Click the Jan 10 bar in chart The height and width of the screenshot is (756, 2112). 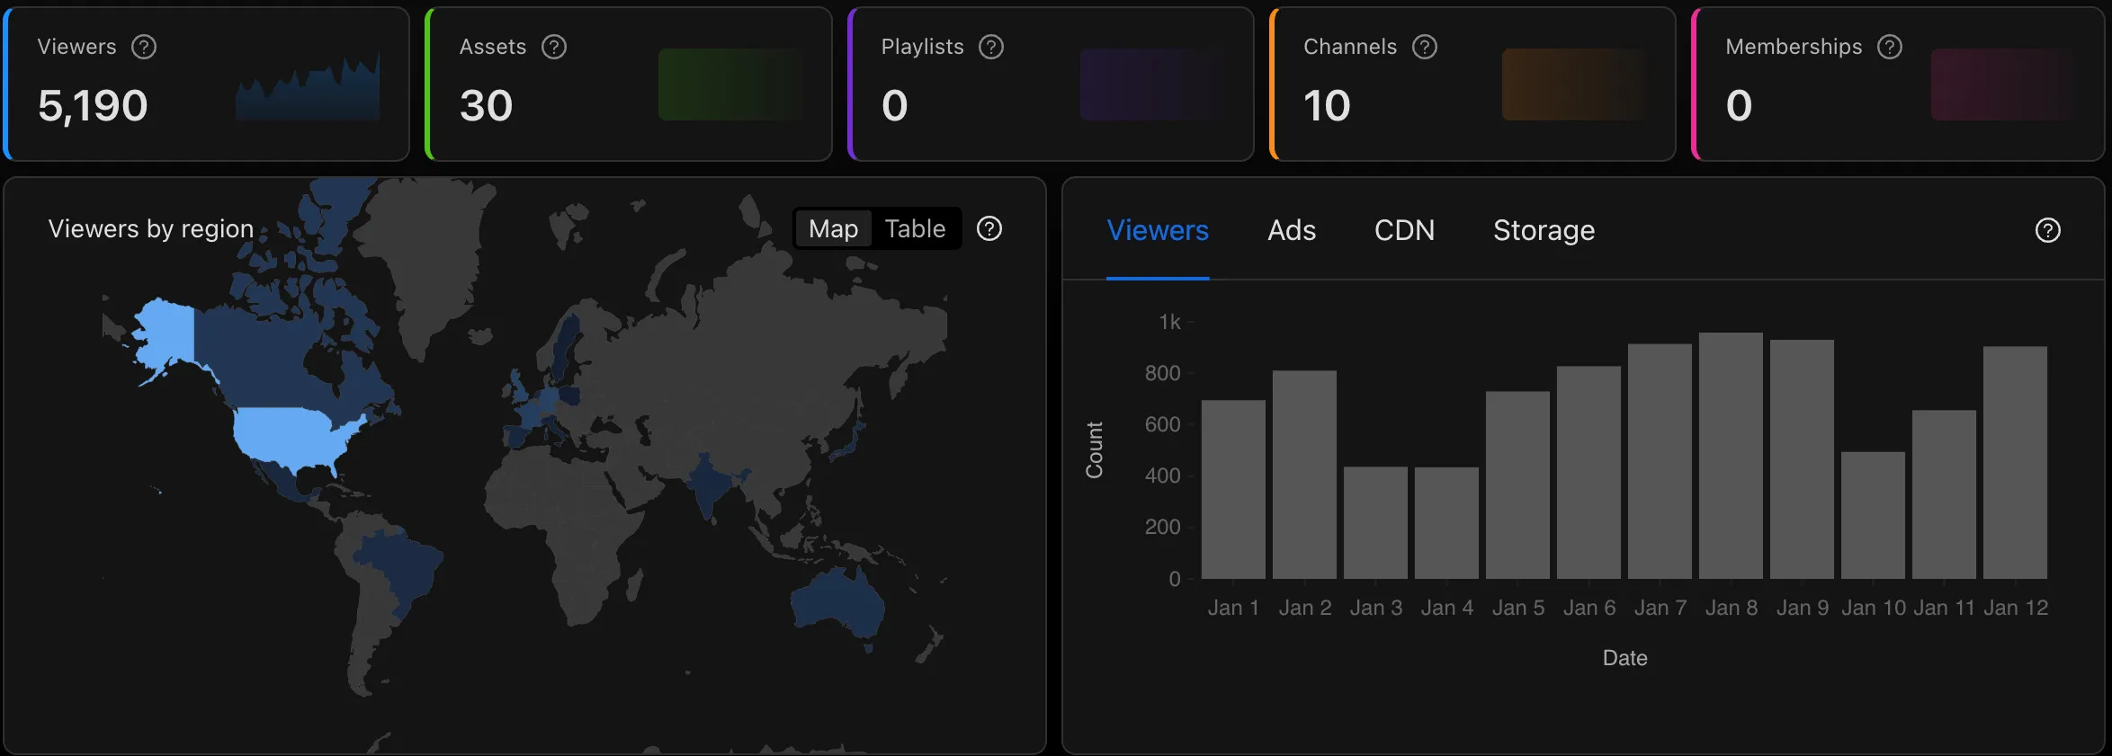coord(1873,515)
